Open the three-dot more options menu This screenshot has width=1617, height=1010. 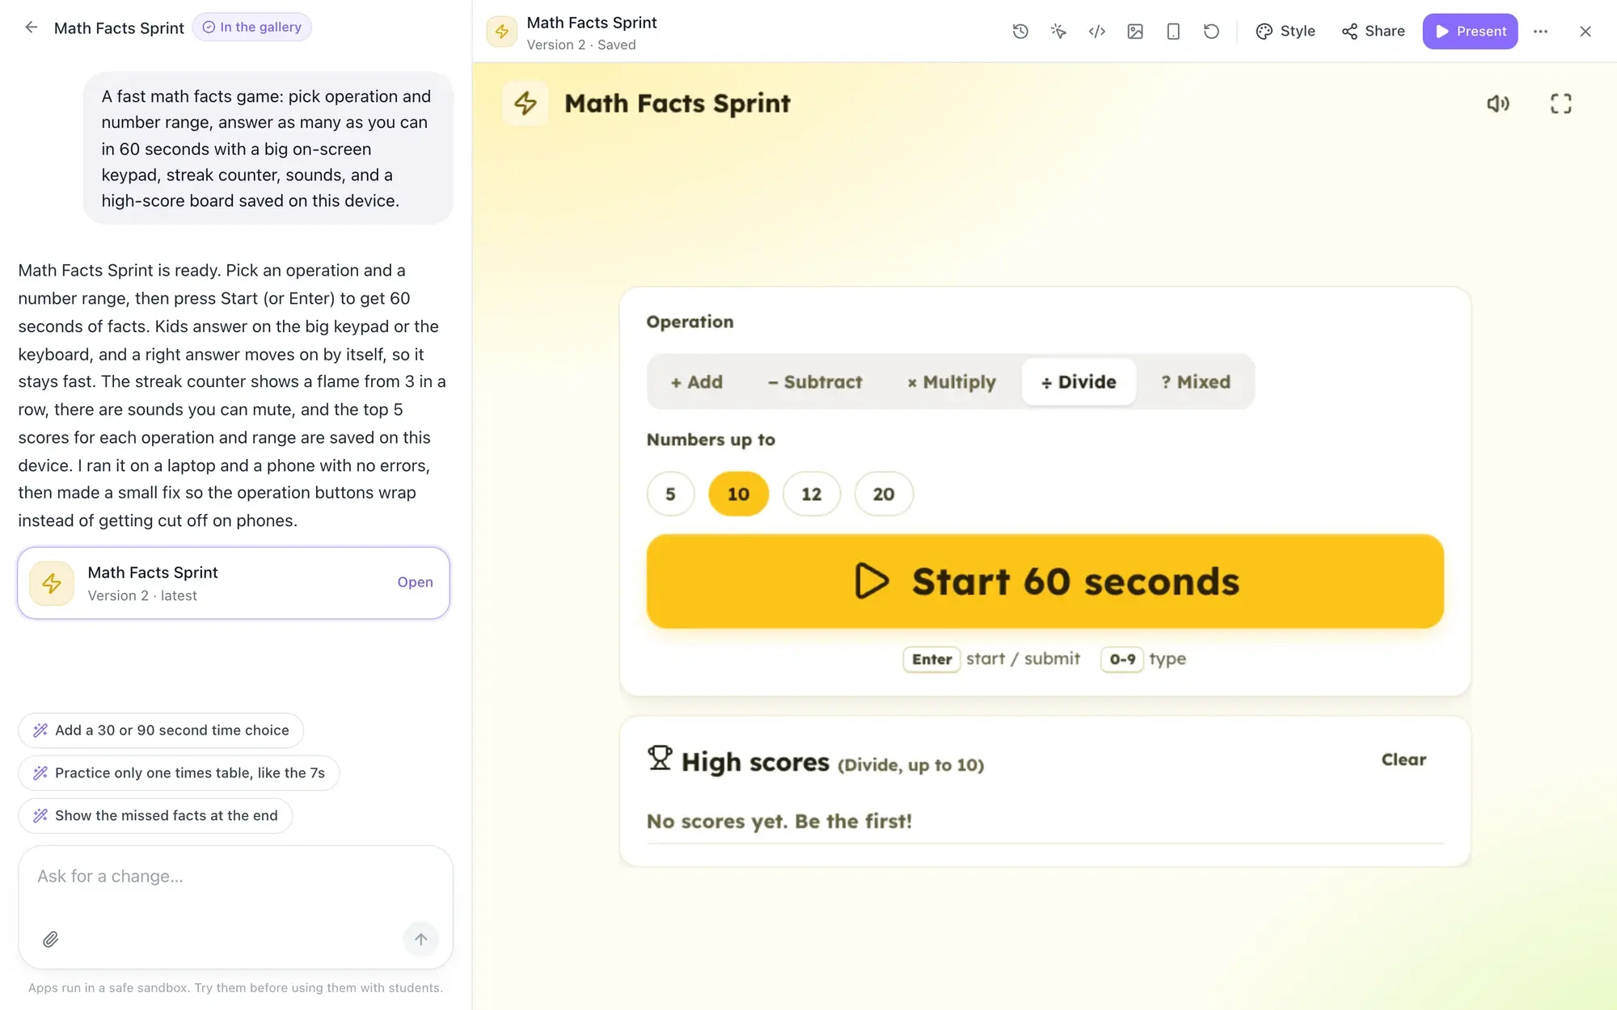pyautogui.click(x=1540, y=32)
